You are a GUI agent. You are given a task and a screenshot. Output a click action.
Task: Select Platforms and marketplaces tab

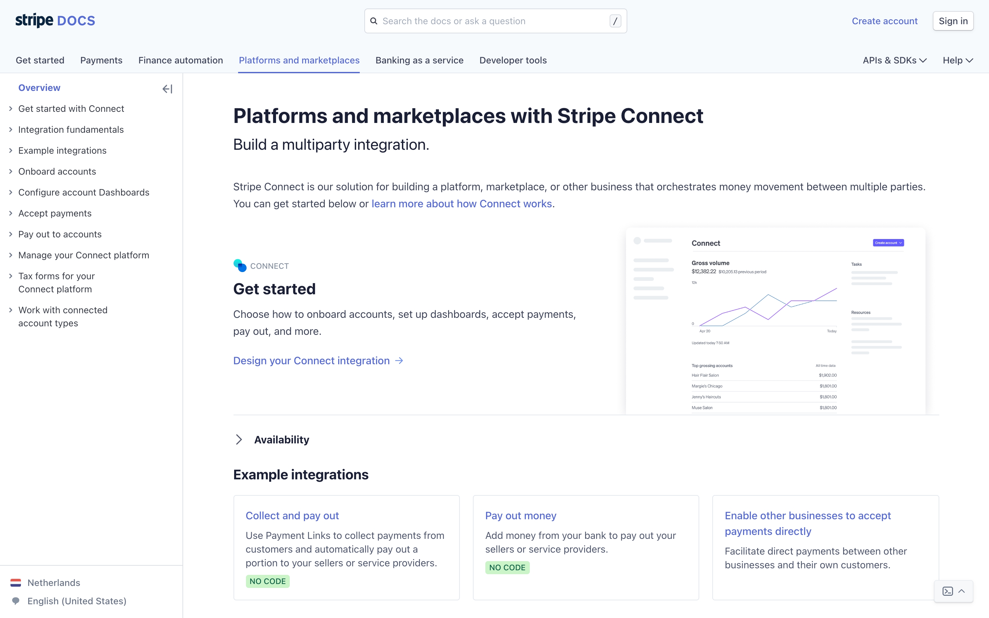[x=299, y=60]
